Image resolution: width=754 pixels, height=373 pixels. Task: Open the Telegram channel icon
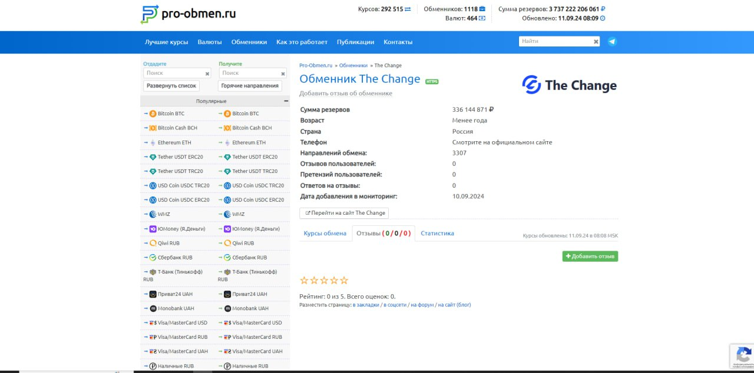coord(613,42)
